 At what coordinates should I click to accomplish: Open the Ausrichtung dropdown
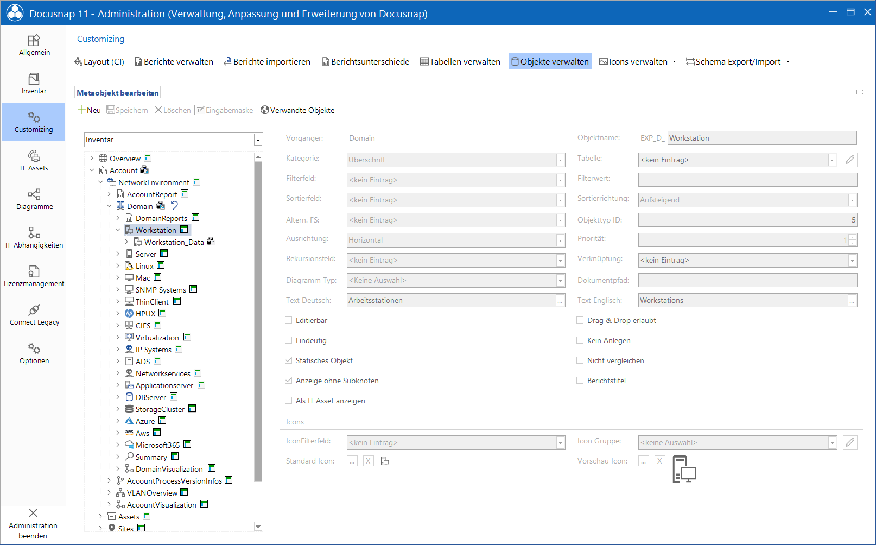click(x=560, y=240)
